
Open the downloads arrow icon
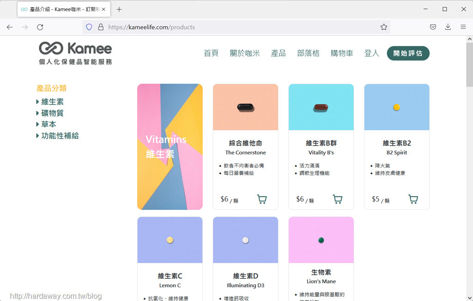click(x=448, y=27)
